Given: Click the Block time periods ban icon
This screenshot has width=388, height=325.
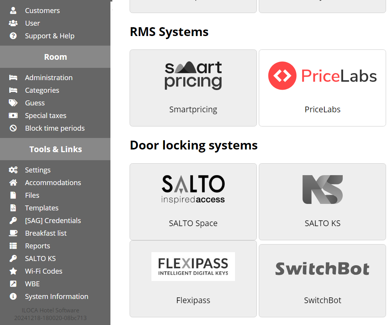Looking at the screenshot, I should point(13,128).
